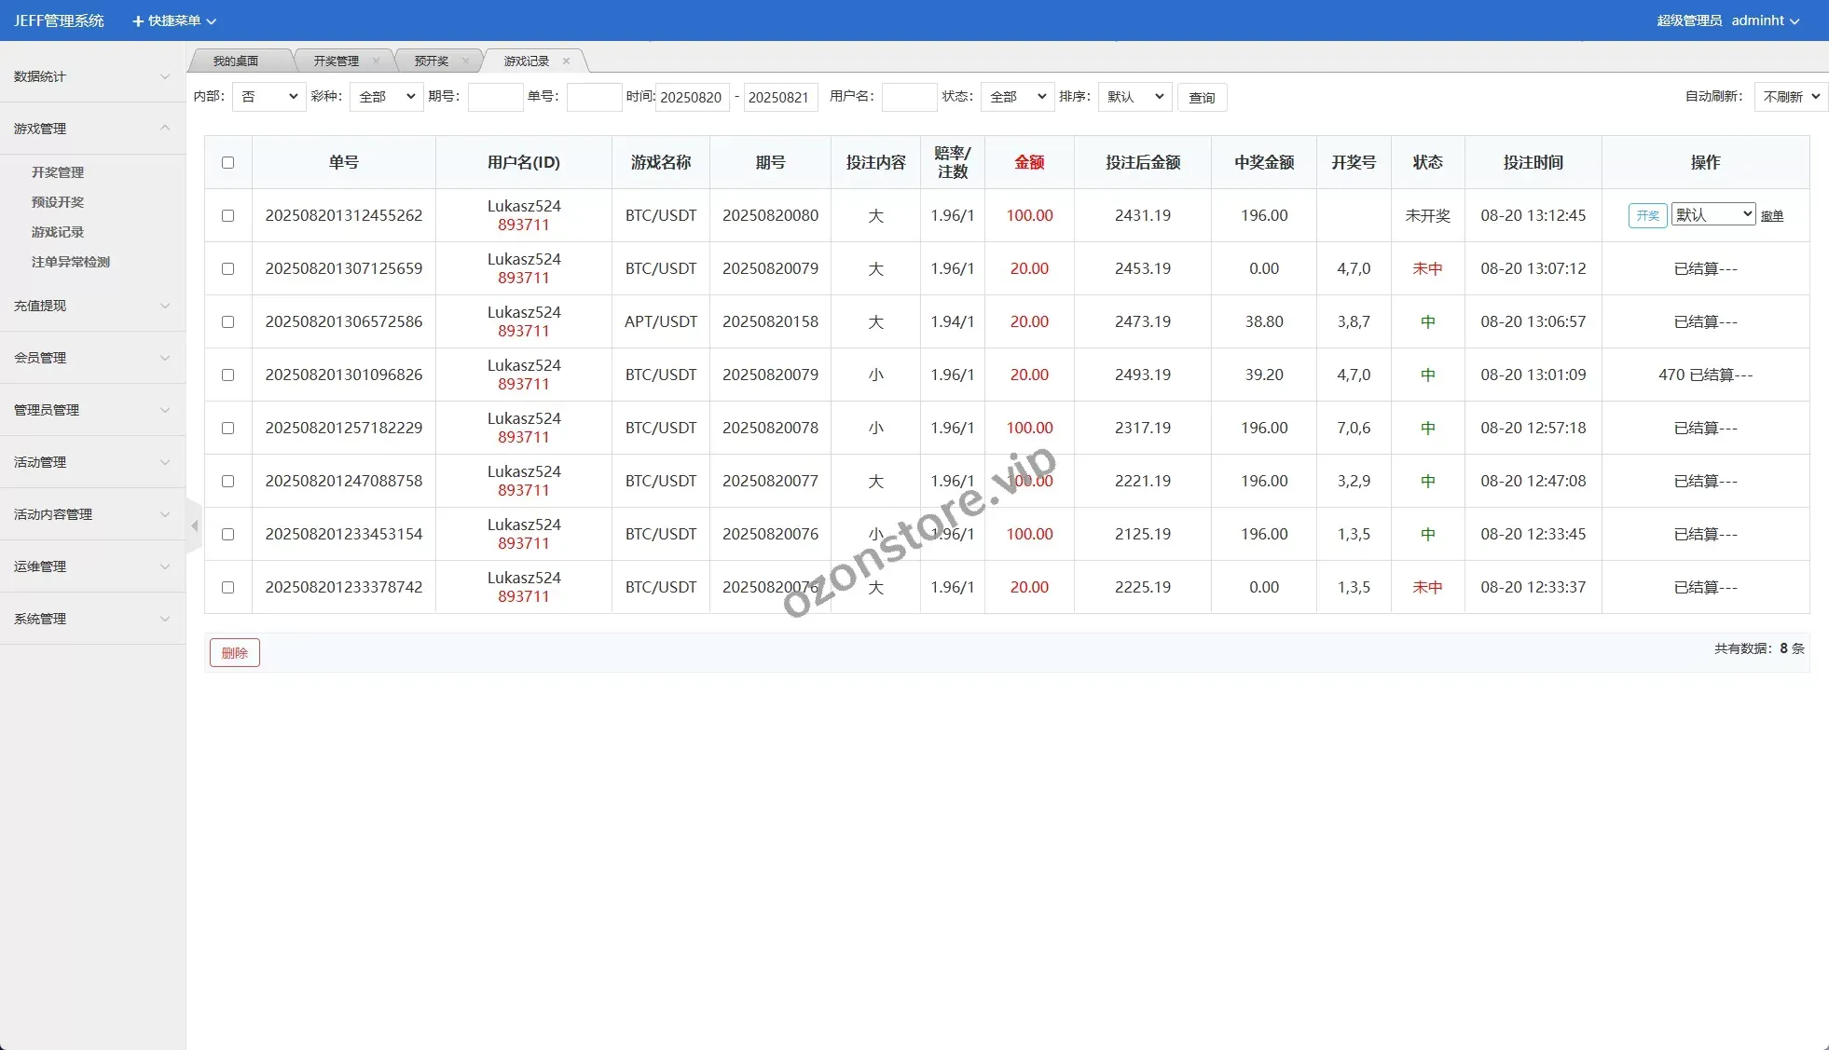This screenshot has width=1829, height=1050.
Task: Open the 自动刷新 dropdown
Action: pyautogui.click(x=1790, y=97)
